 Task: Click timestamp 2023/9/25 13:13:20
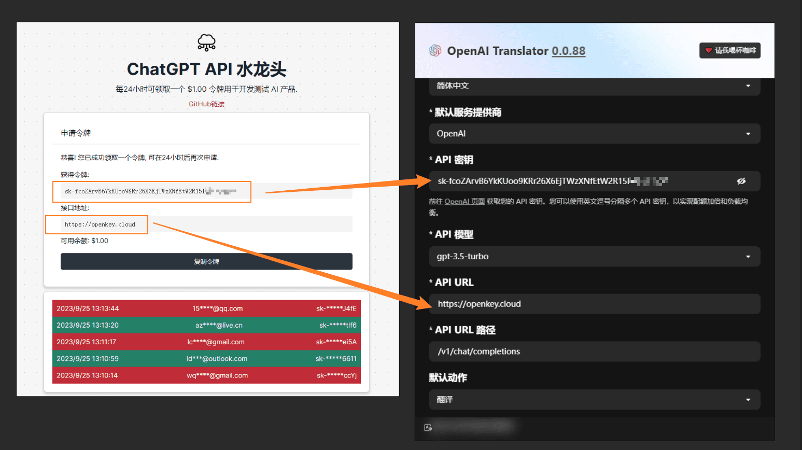[x=88, y=325]
